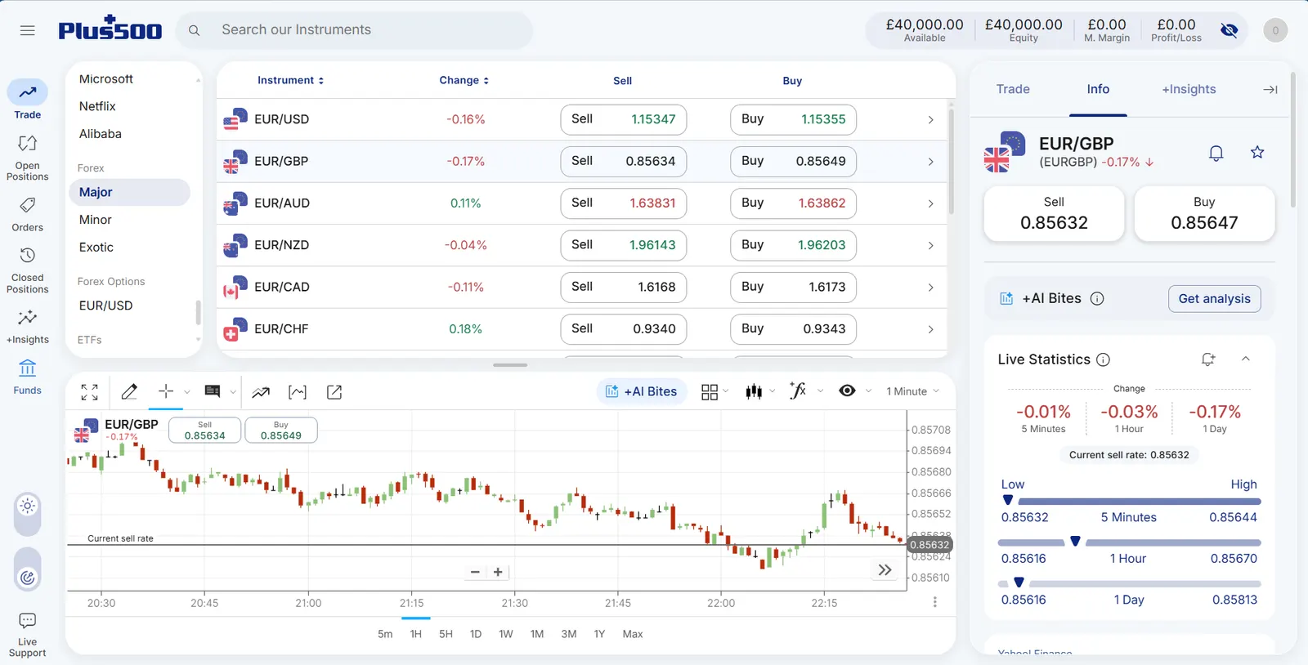Open Closed Positions in the sidebar

(27, 271)
